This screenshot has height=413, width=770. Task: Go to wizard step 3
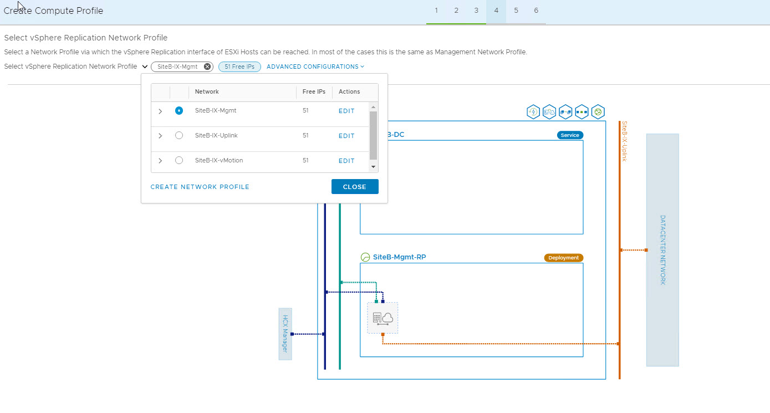[x=476, y=11]
